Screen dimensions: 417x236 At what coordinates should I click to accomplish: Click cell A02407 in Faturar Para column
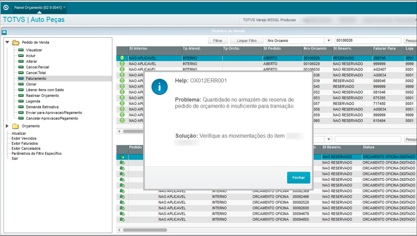(389, 69)
